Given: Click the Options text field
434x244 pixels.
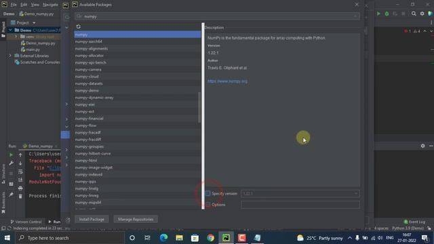Looking at the screenshot, I should 300,205.
